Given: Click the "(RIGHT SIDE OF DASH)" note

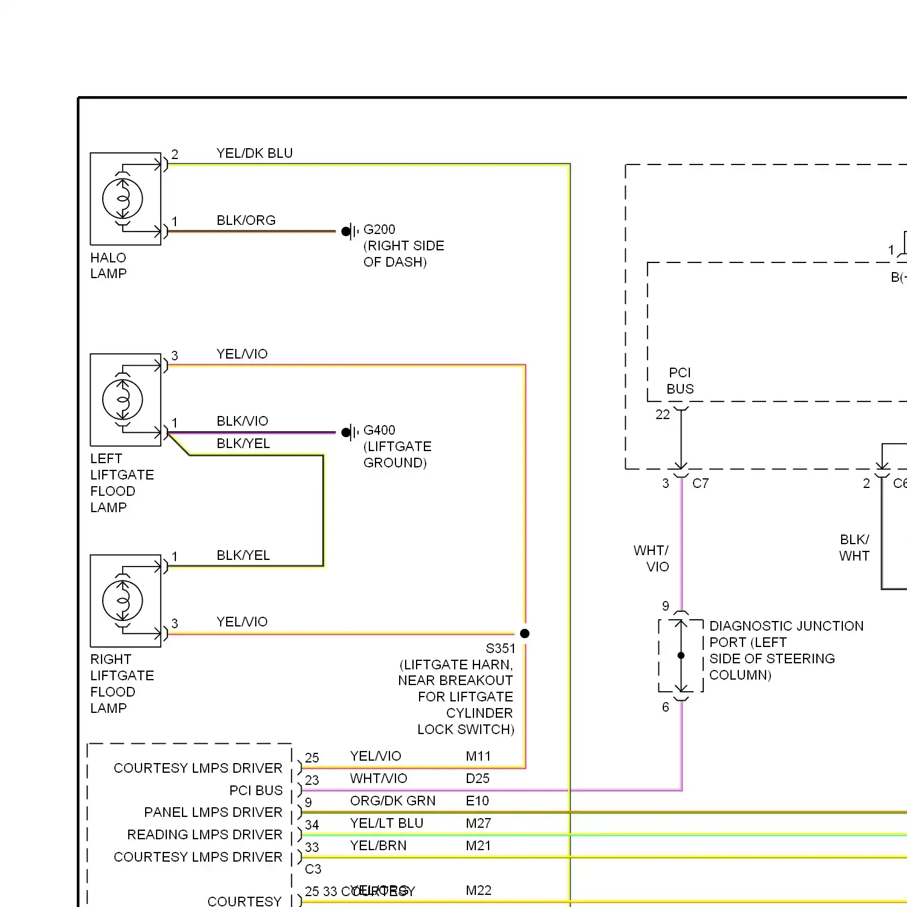Looking at the screenshot, I should click(404, 254).
